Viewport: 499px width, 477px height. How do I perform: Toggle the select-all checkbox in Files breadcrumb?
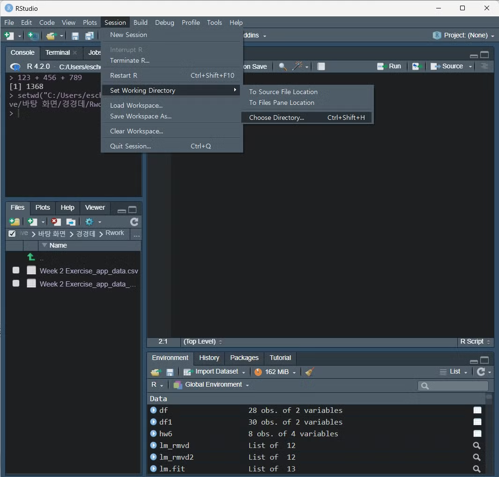[x=12, y=234]
